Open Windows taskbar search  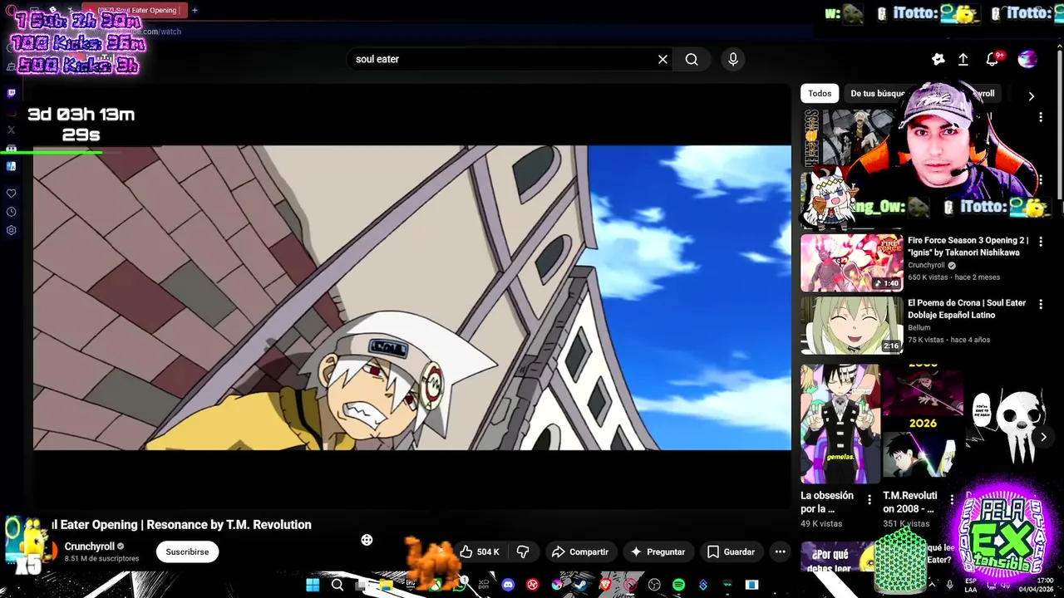click(x=337, y=585)
